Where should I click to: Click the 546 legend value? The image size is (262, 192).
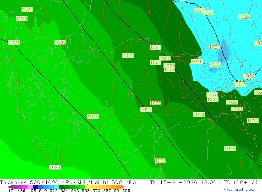[x=75, y=190]
